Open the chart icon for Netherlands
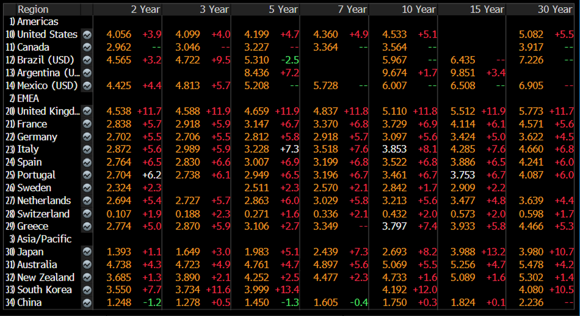 tap(87, 201)
